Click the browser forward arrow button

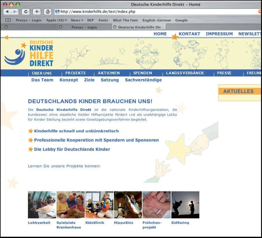[15, 12]
